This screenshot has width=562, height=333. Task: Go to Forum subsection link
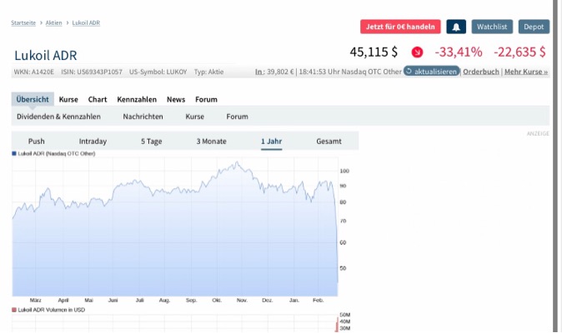click(x=238, y=117)
